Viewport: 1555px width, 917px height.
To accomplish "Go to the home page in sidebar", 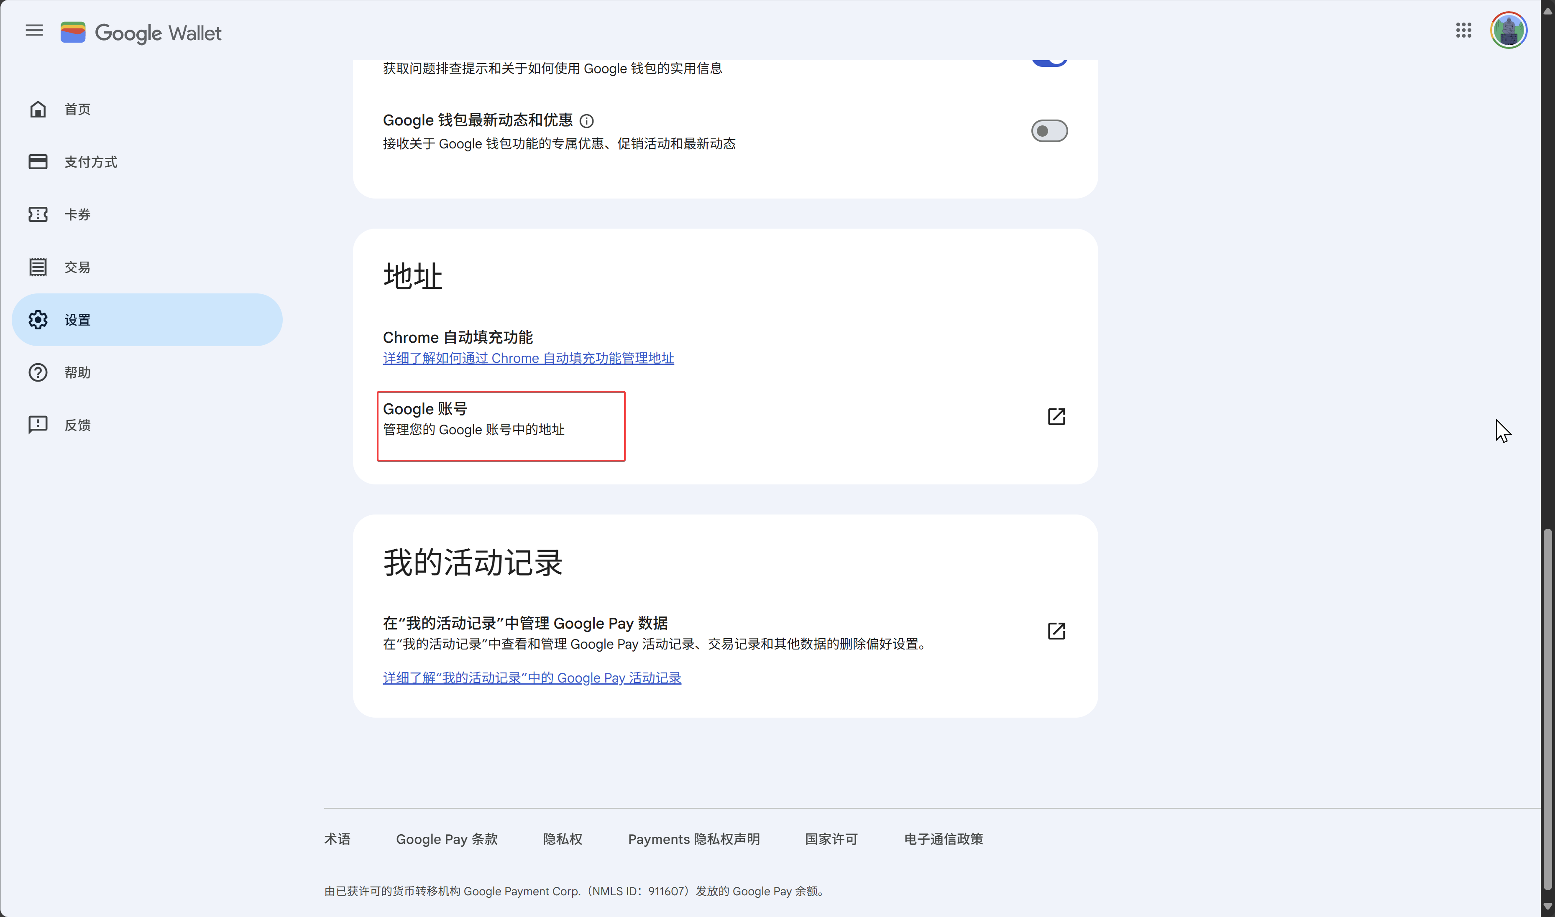I will click(77, 110).
